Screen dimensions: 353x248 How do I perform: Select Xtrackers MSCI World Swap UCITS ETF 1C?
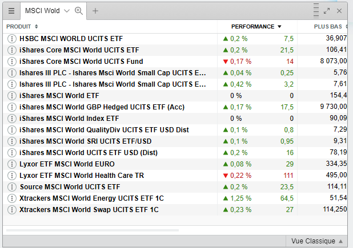[x=89, y=210]
